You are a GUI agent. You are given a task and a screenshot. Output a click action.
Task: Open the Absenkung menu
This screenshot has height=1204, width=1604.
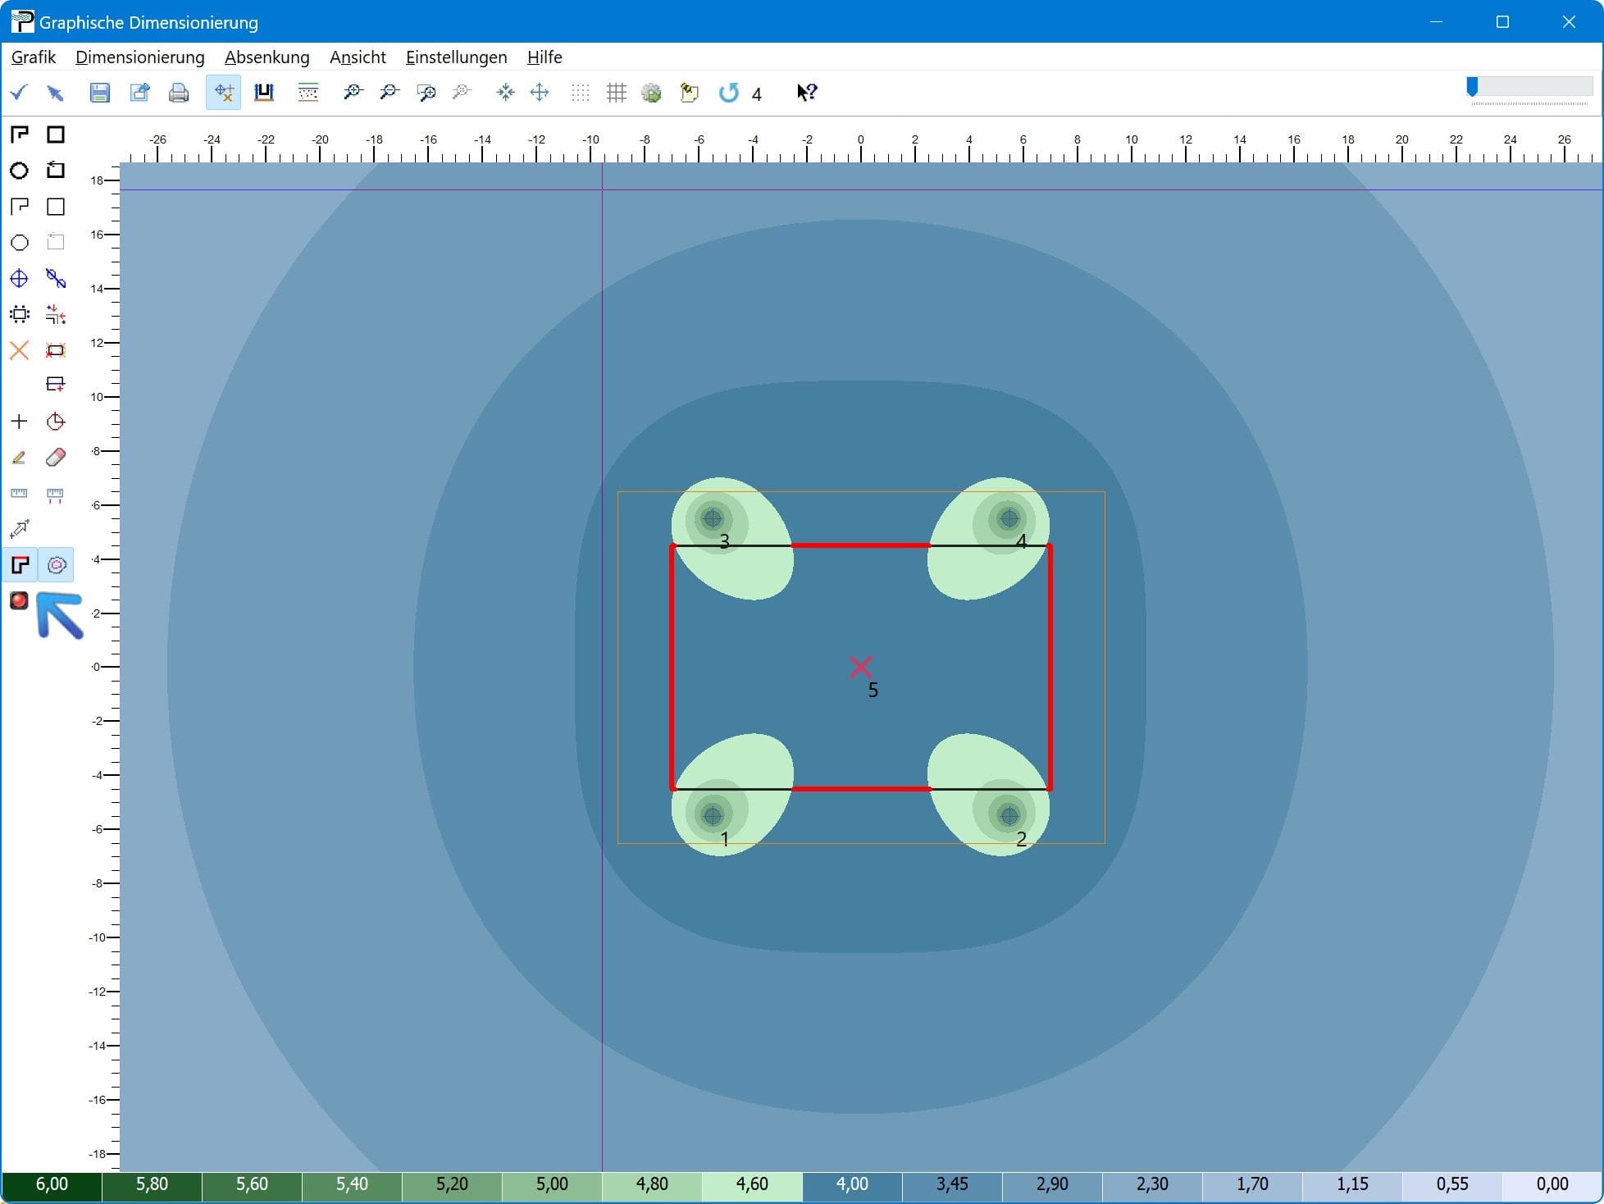267,57
